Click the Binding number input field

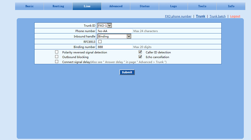114,47
